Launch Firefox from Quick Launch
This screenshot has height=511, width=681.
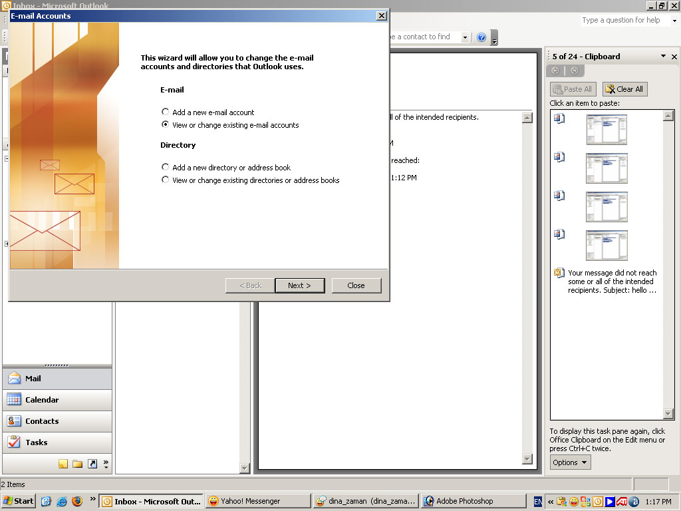coord(77,501)
